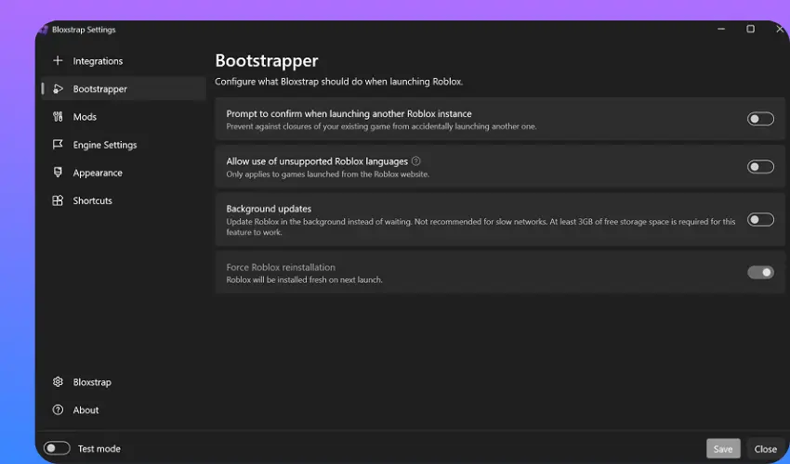Click the Bloxstrap gear icon
This screenshot has height=464, width=790.
pos(58,382)
